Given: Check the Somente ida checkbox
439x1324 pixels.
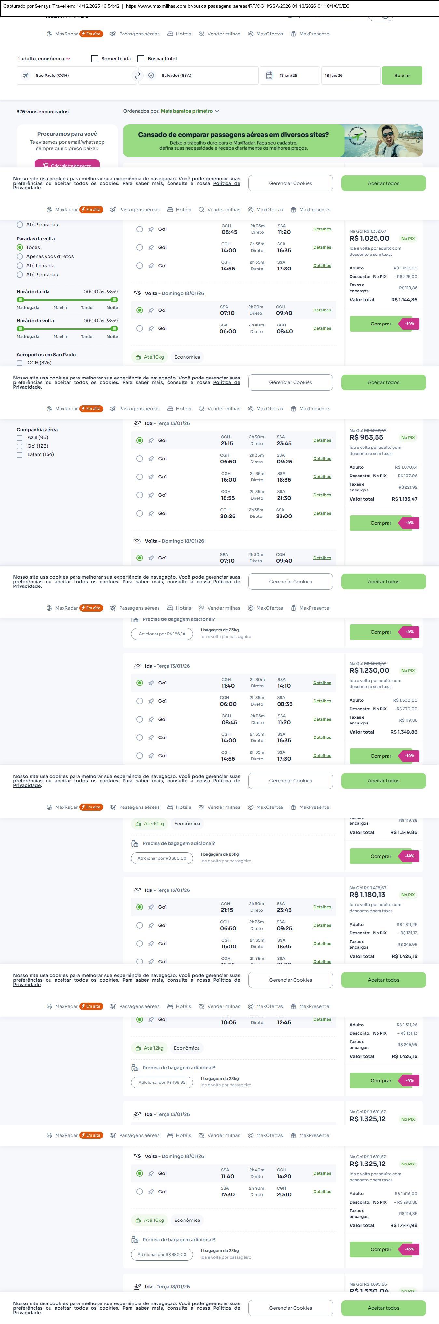Looking at the screenshot, I should pyautogui.click(x=95, y=59).
